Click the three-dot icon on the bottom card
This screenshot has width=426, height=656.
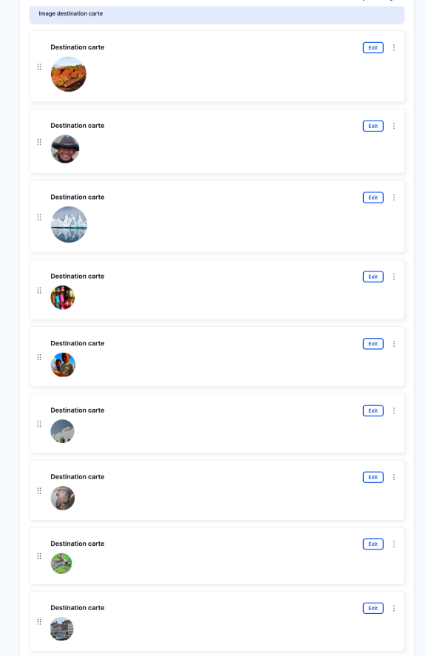[394, 608]
